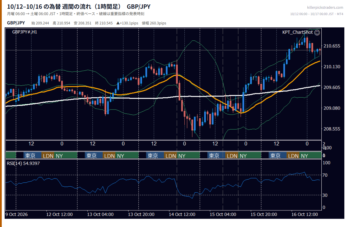Image resolution: width=349 pixels, height=227 pixels.
Task: Click the RSI scale label 100
Action: pyautogui.click(x=327, y=163)
